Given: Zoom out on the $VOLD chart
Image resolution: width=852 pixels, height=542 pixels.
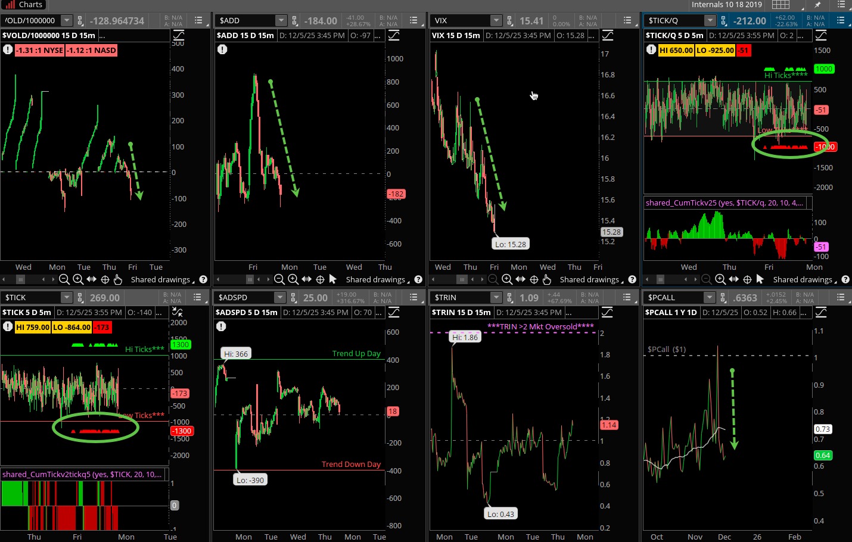Looking at the screenshot, I should pos(64,279).
